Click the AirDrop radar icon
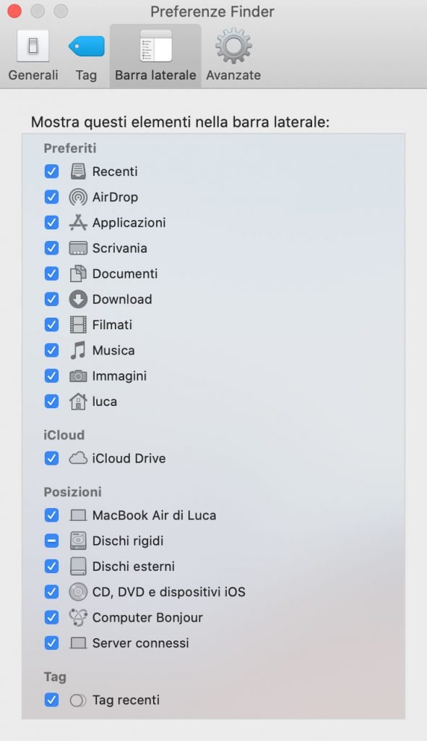This screenshot has height=741, width=427. 78,197
